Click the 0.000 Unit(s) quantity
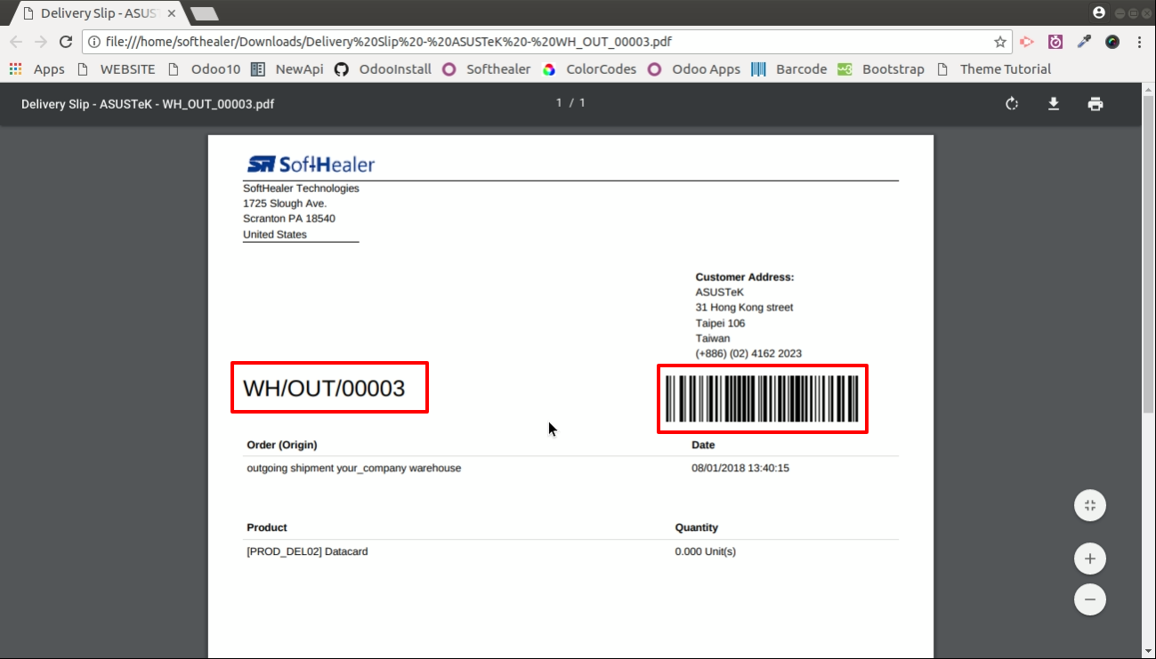The image size is (1156, 659). point(706,551)
